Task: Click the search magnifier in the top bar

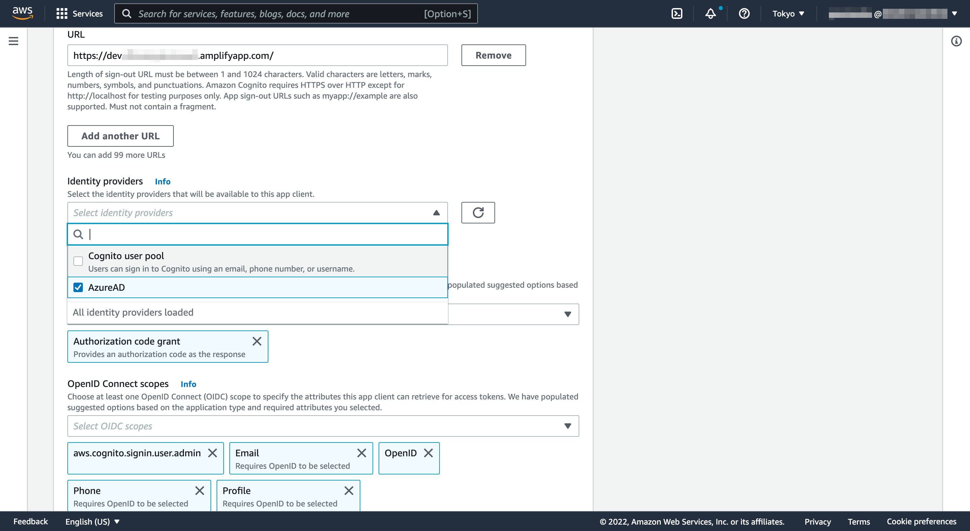Action: (127, 13)
